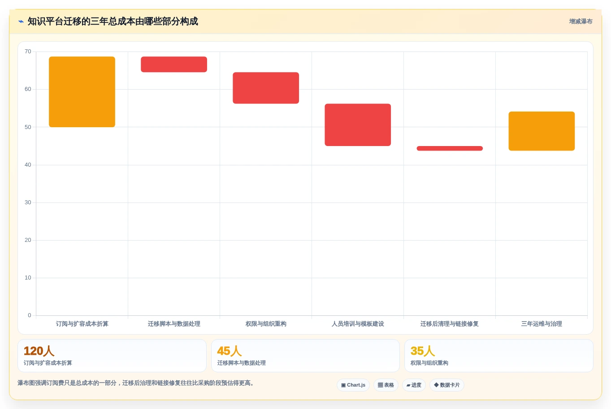Open the 35人 data card
This screenshot has height=409, width=611.
coord(499,356)
